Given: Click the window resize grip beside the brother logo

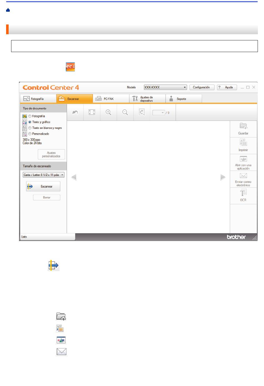Looking at the screenshot, I should point(255,237).
